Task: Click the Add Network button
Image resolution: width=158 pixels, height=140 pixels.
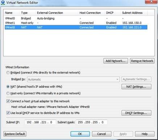Action: (116, 61)
